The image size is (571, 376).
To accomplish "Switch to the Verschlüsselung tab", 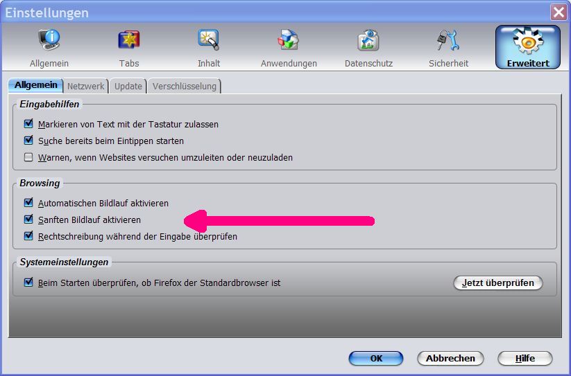I will click(x=185, y=87).
